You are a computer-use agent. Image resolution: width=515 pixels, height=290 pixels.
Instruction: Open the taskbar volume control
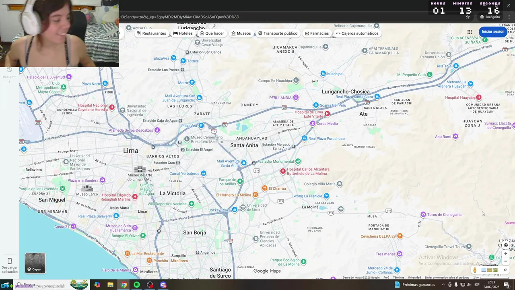tap(469, 285)
